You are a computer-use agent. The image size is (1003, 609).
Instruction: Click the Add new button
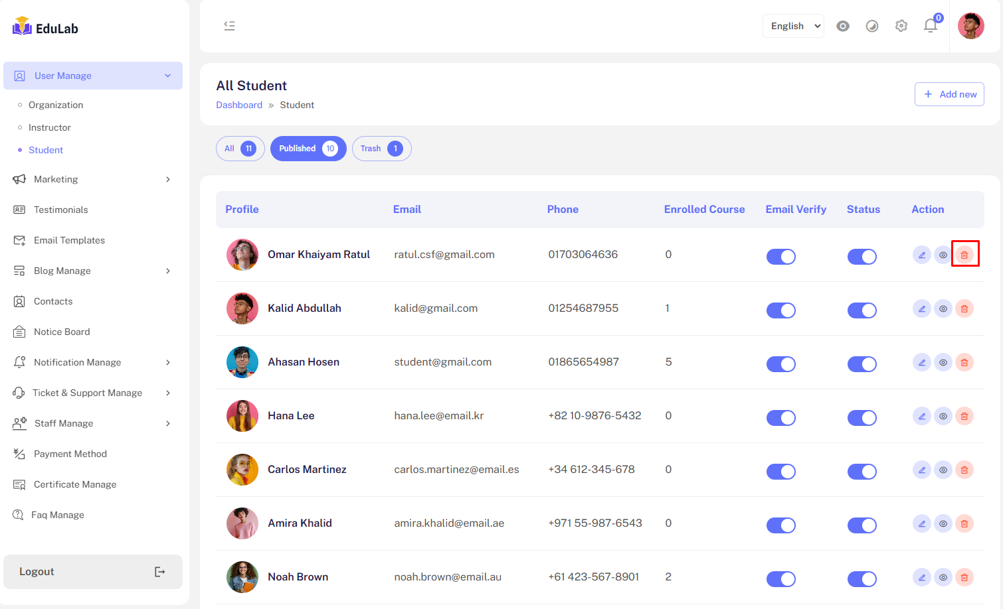coord(949,94)
